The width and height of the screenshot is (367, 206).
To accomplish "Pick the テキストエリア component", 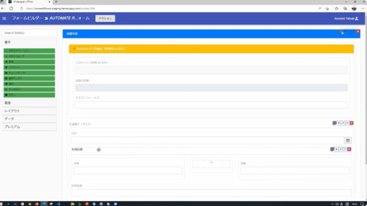I will 29,56.
